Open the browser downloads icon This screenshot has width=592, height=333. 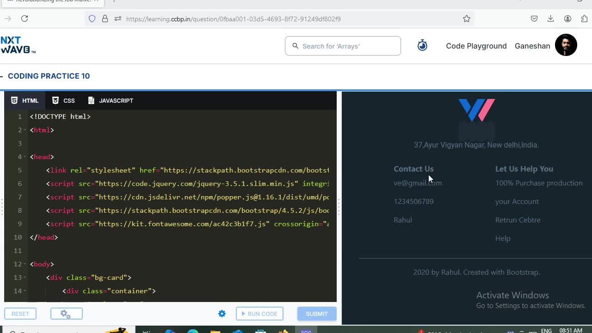click(x=551, y=18)
